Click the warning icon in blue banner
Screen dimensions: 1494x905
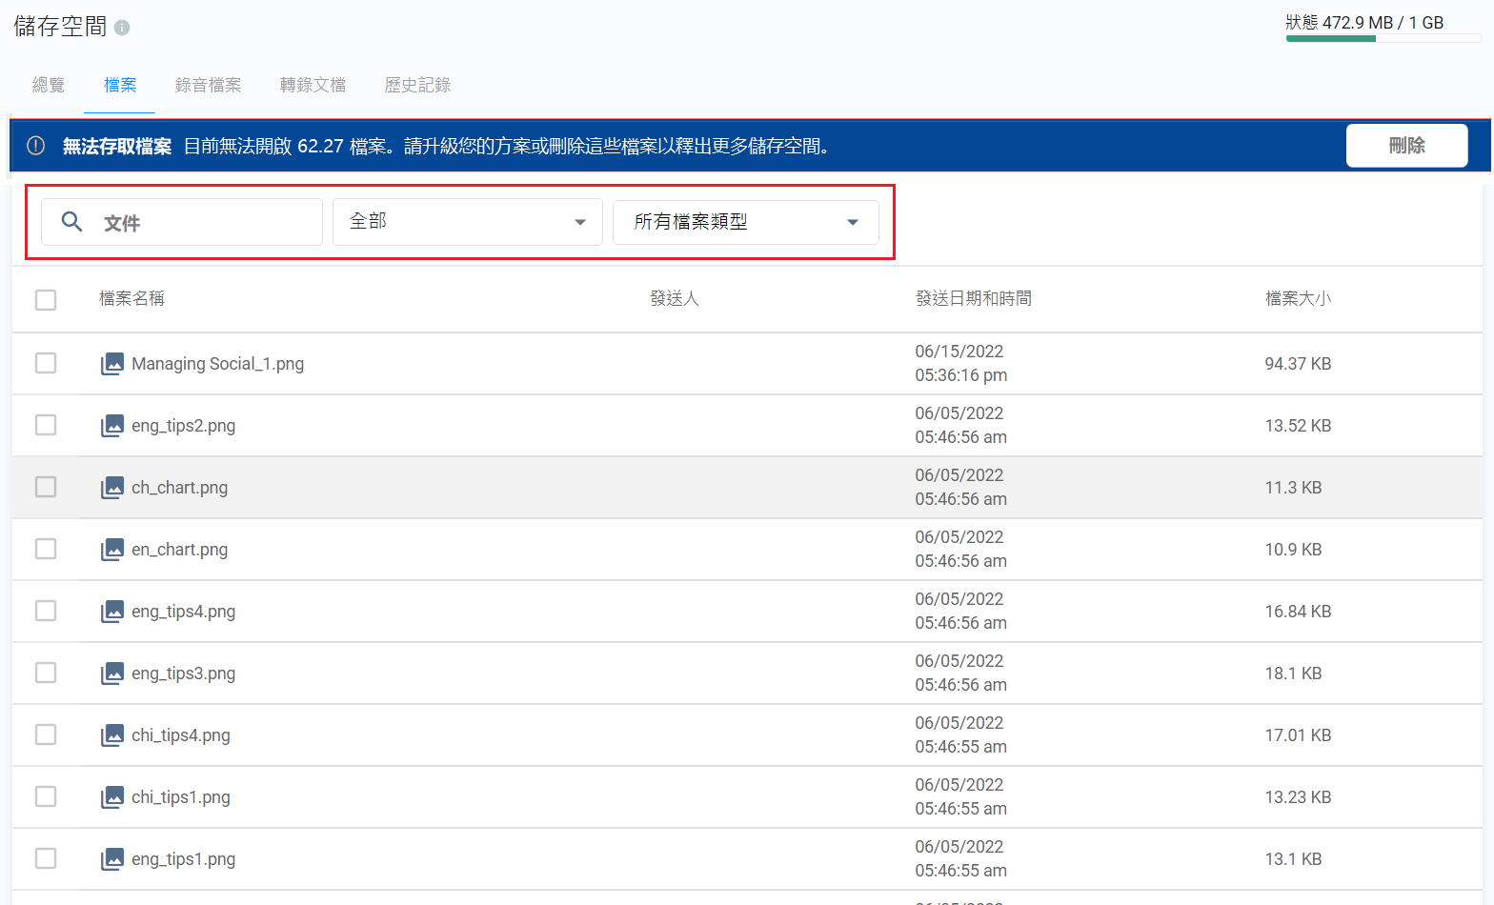coord(36,146)
